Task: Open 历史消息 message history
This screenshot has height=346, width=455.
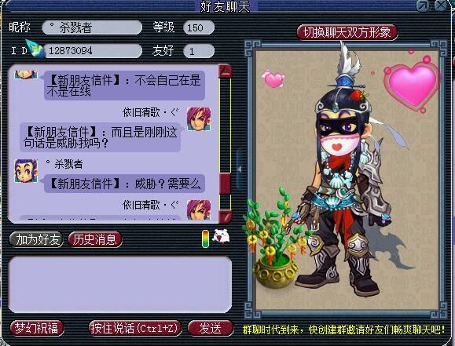Action: tap(95, 239)
